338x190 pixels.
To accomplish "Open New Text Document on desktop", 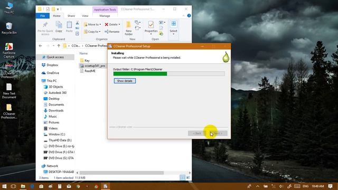I will coord(9,91).
